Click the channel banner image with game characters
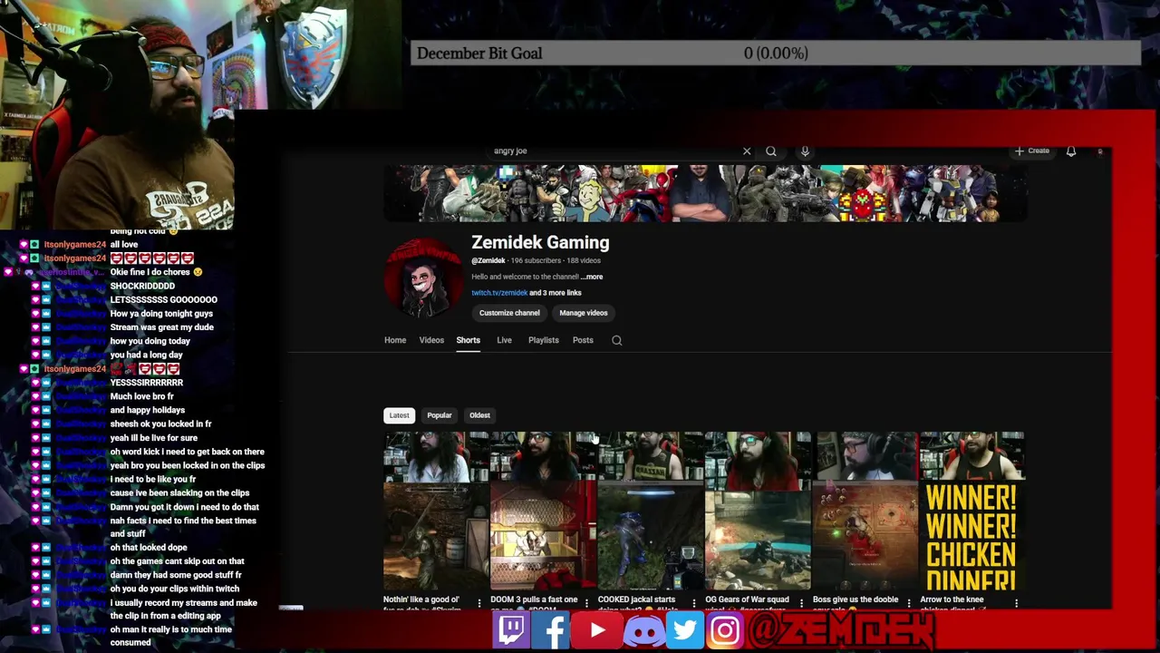Screen dimensions: 1160x653 (706, 193)
